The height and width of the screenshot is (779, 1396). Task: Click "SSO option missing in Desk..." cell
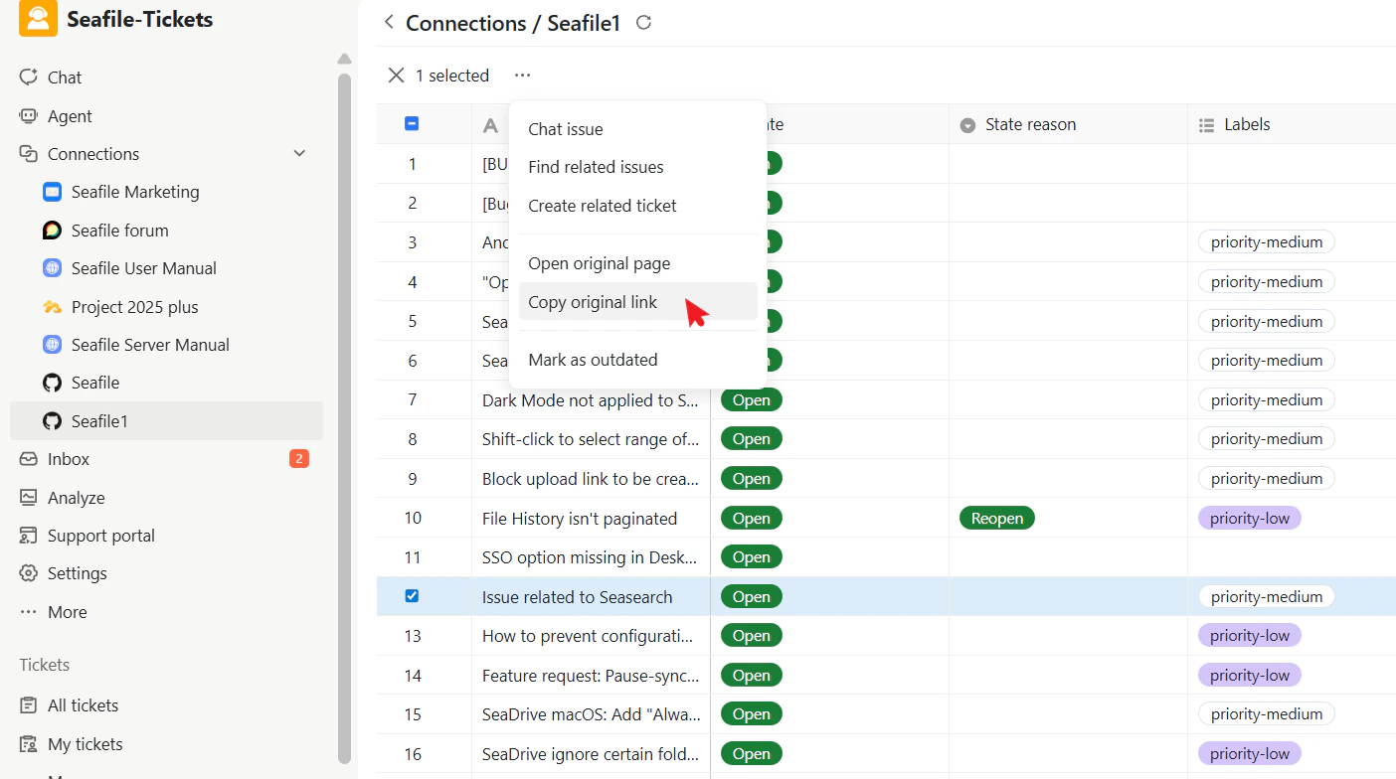pyautogui.click(x=591, y=557)
